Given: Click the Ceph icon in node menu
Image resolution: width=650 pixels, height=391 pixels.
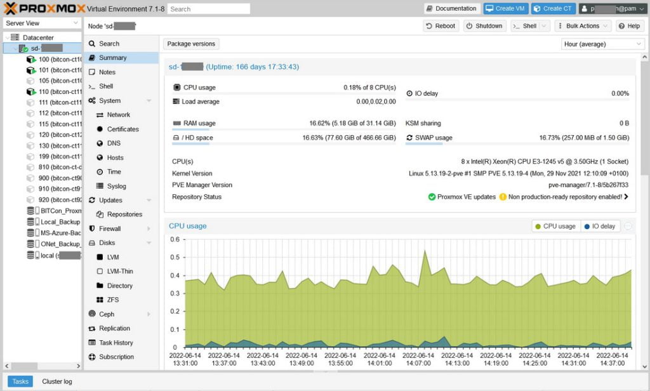Looking at the screenshot, I should point(92,314).
